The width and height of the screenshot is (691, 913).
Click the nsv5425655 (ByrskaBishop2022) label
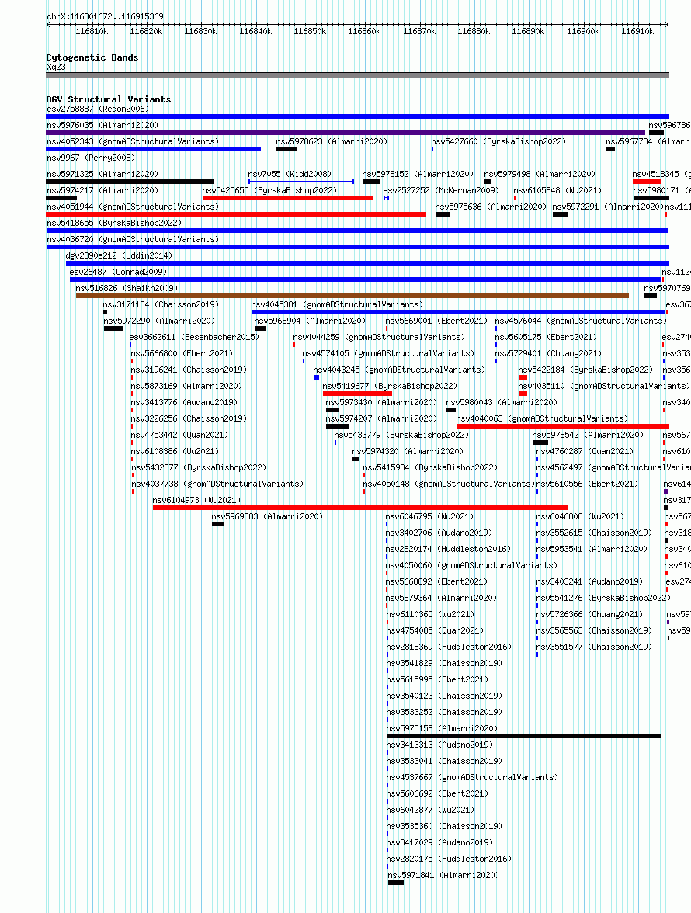tap(269, 190)
